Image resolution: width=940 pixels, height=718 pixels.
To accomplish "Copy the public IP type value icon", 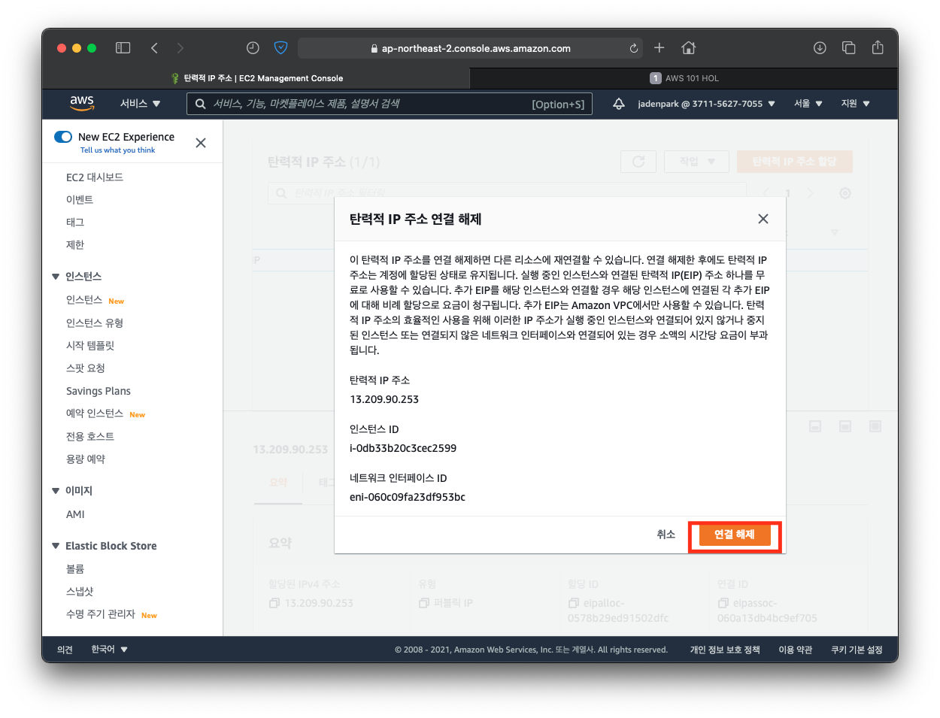I will [424, 603].
